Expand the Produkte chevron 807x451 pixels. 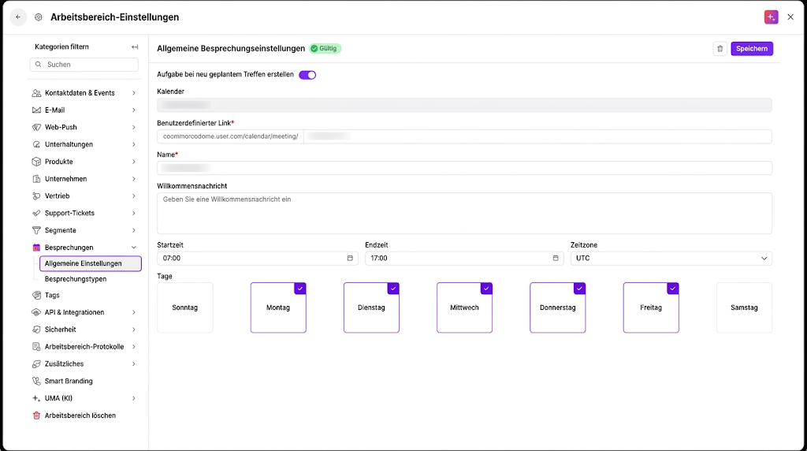pos(134,162)
